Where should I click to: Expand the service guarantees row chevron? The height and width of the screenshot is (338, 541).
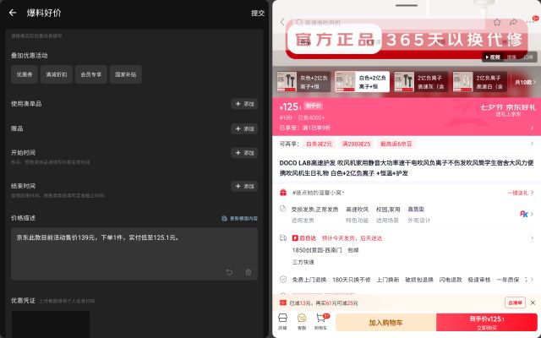[x=532, y=280]
